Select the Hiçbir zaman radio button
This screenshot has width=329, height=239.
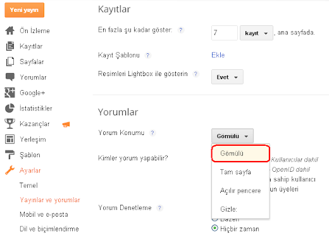[214, 228]
